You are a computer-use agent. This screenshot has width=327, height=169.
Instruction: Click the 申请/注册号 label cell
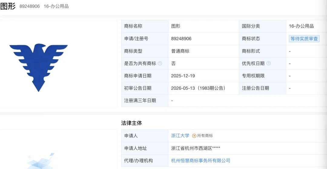(145, 39)
